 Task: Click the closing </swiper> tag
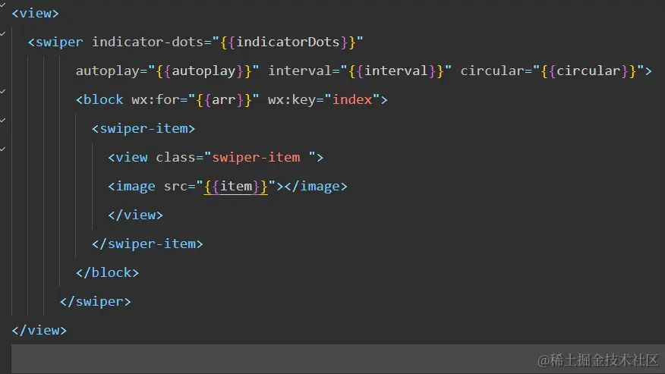[96, 301]
